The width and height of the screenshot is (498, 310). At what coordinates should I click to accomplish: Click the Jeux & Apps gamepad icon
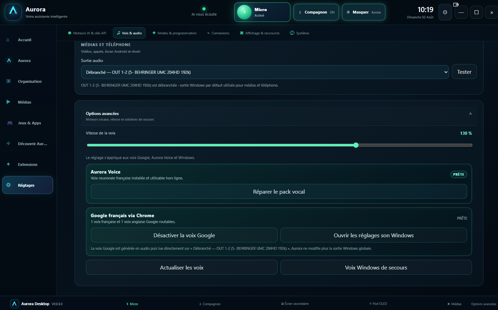[x=10, y=123]
